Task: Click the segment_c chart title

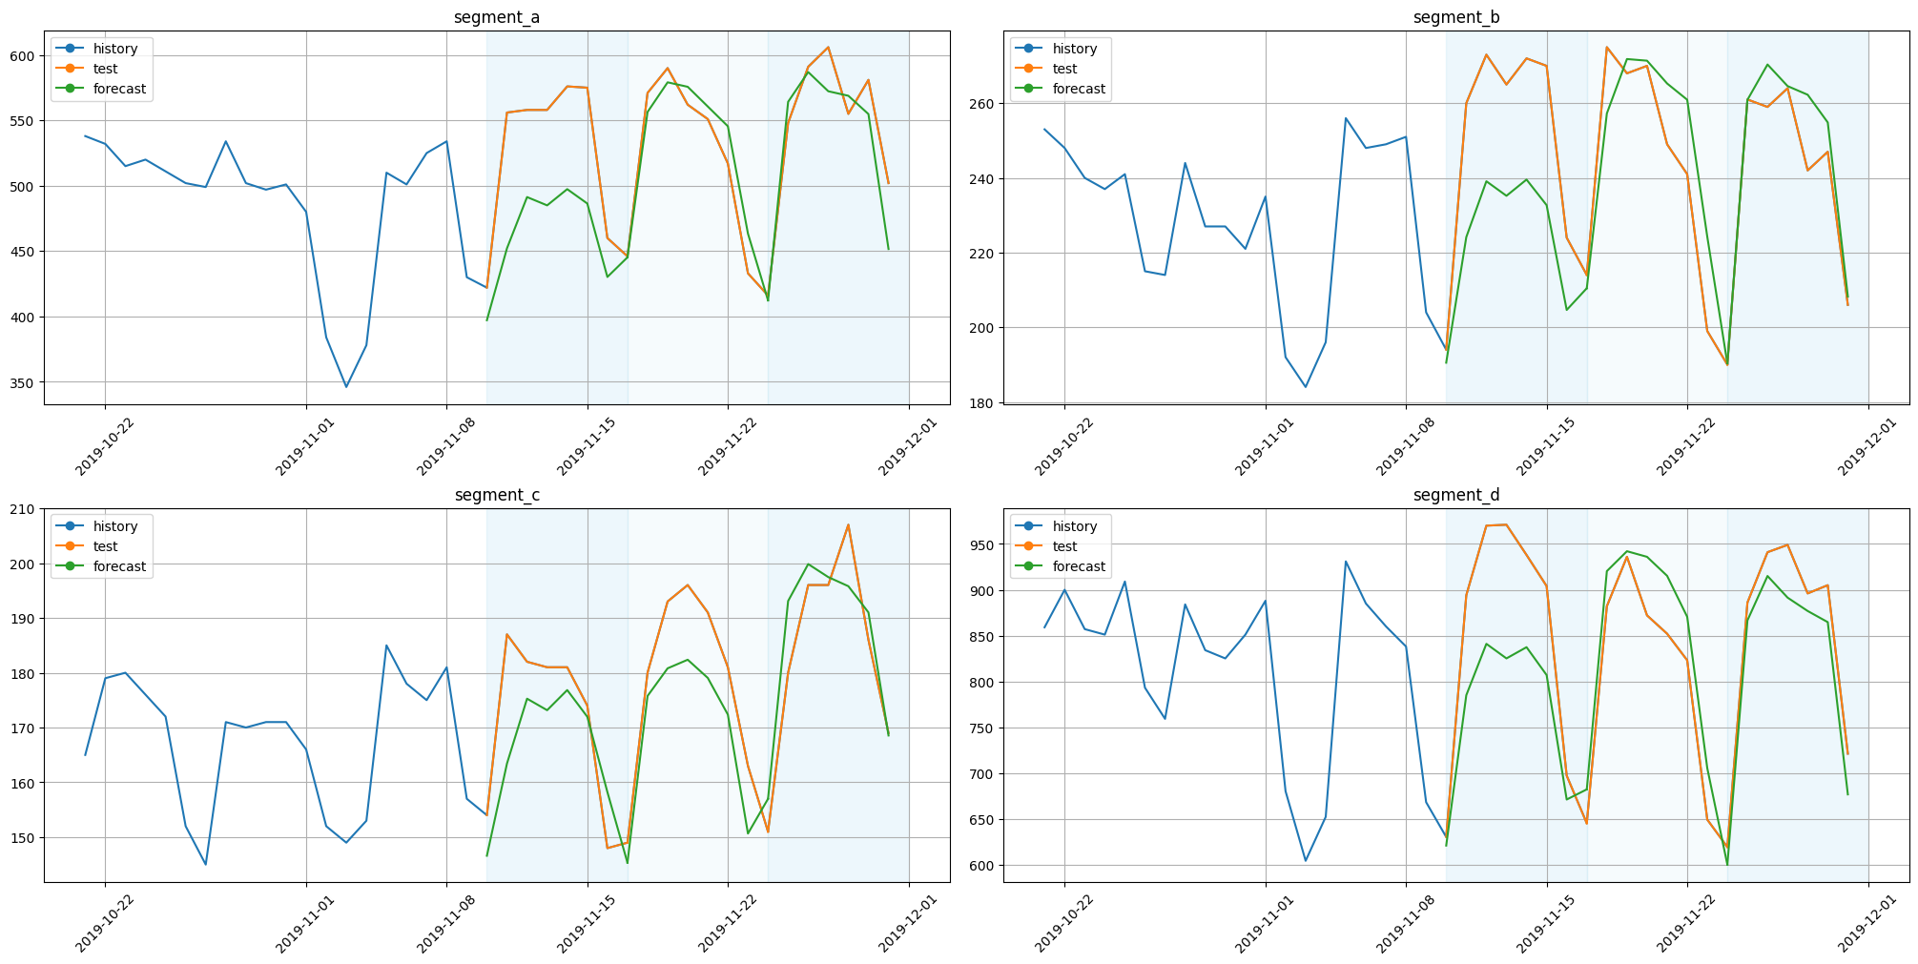Action: 497,495
